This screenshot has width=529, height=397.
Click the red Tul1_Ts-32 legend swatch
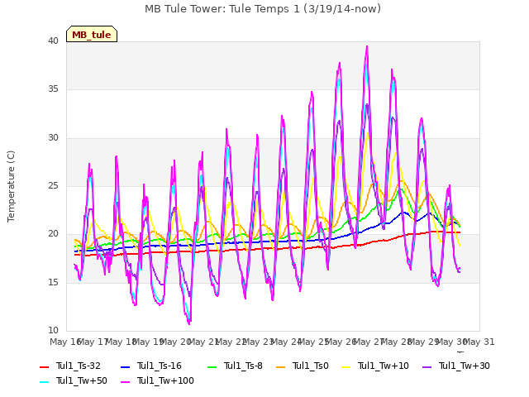pyautogui.click(x=44, y=366)
